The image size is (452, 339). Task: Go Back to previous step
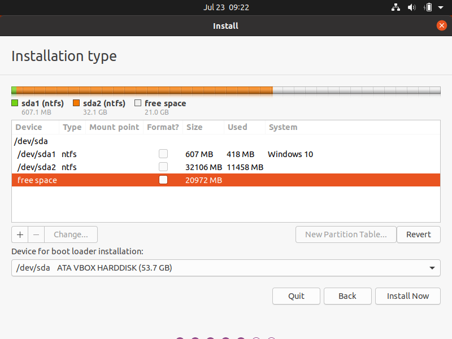pyautogui.click(x=347, y=296)
